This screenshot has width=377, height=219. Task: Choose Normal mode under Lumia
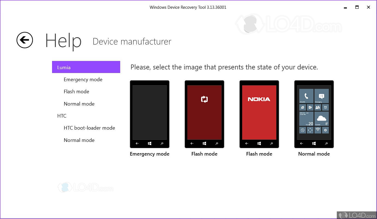(79, 104)
